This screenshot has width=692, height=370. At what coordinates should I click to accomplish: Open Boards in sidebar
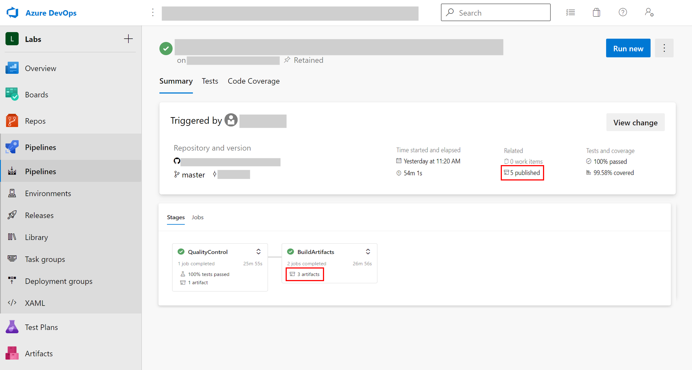pos(71,95)
